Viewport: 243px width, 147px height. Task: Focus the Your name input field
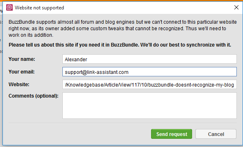[x=149, y=59]
